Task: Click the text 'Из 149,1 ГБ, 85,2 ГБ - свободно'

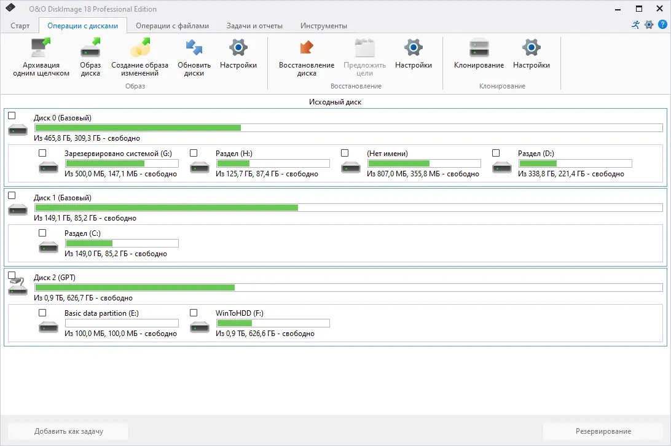Action: pos(85,218)
